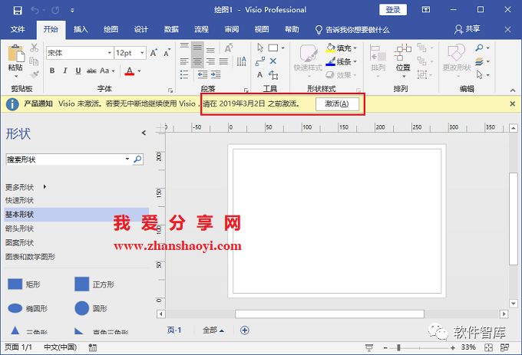Select align left paragraph icon
522x355 pixels.
pos(184,61)
